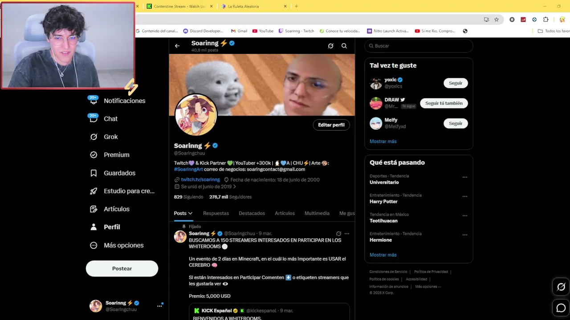Follow Melfy with Seguir button

coord(456,123)
